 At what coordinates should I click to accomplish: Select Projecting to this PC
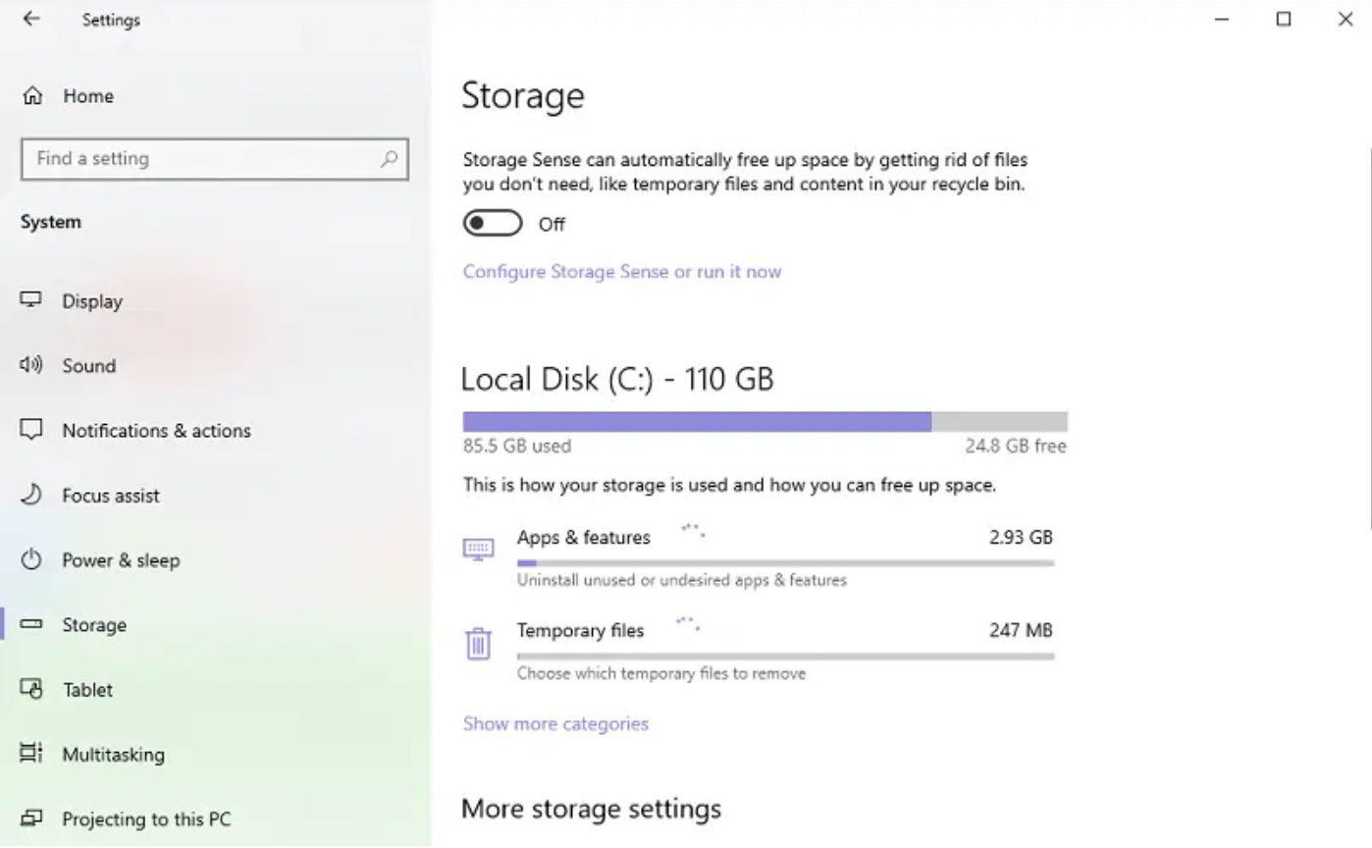146,819
